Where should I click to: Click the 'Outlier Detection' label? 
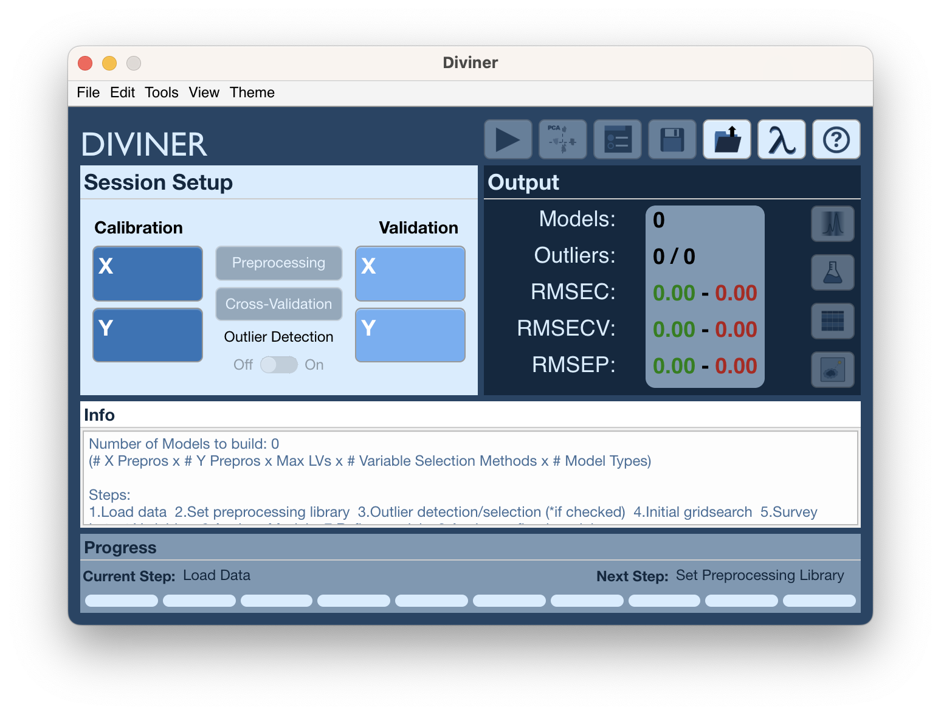(x=279, y=337)
